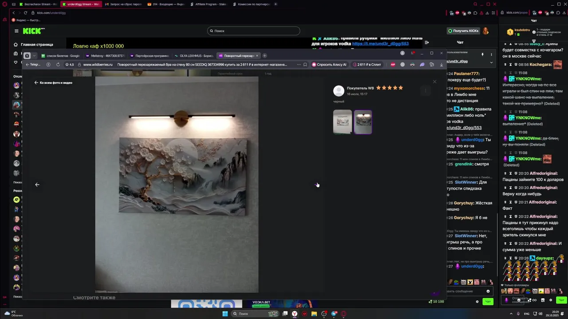Switch to 'Партнёрская программа' tab
This screenshot has width=568, height=319.
(149, 56)
